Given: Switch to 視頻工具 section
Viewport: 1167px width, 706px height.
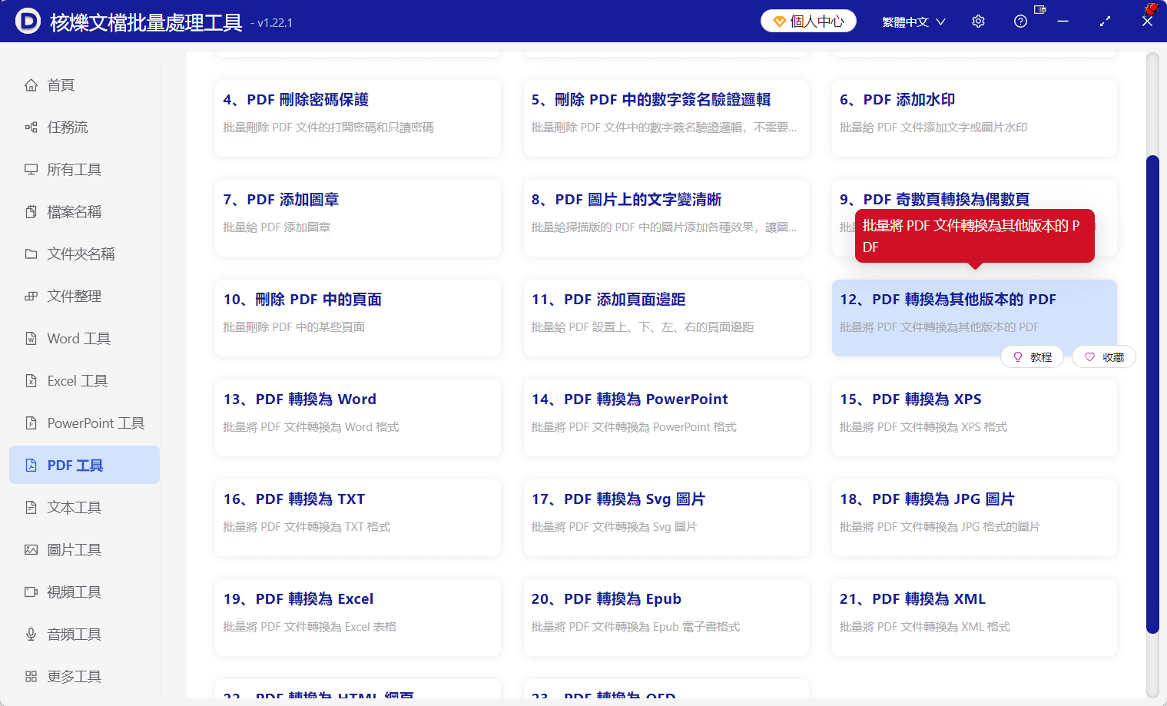Looking at the screenshot, I should [85, 592].
